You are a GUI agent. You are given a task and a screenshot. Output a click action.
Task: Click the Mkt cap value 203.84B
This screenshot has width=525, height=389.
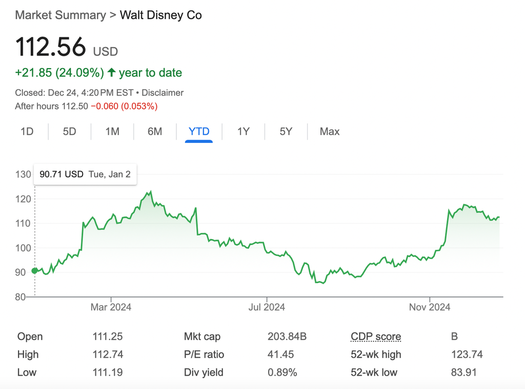287,336
